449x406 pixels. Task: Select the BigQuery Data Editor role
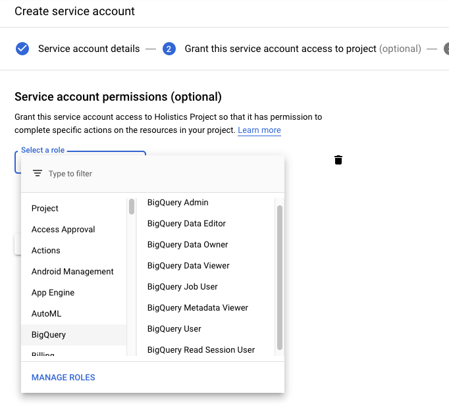coord(186,224)
